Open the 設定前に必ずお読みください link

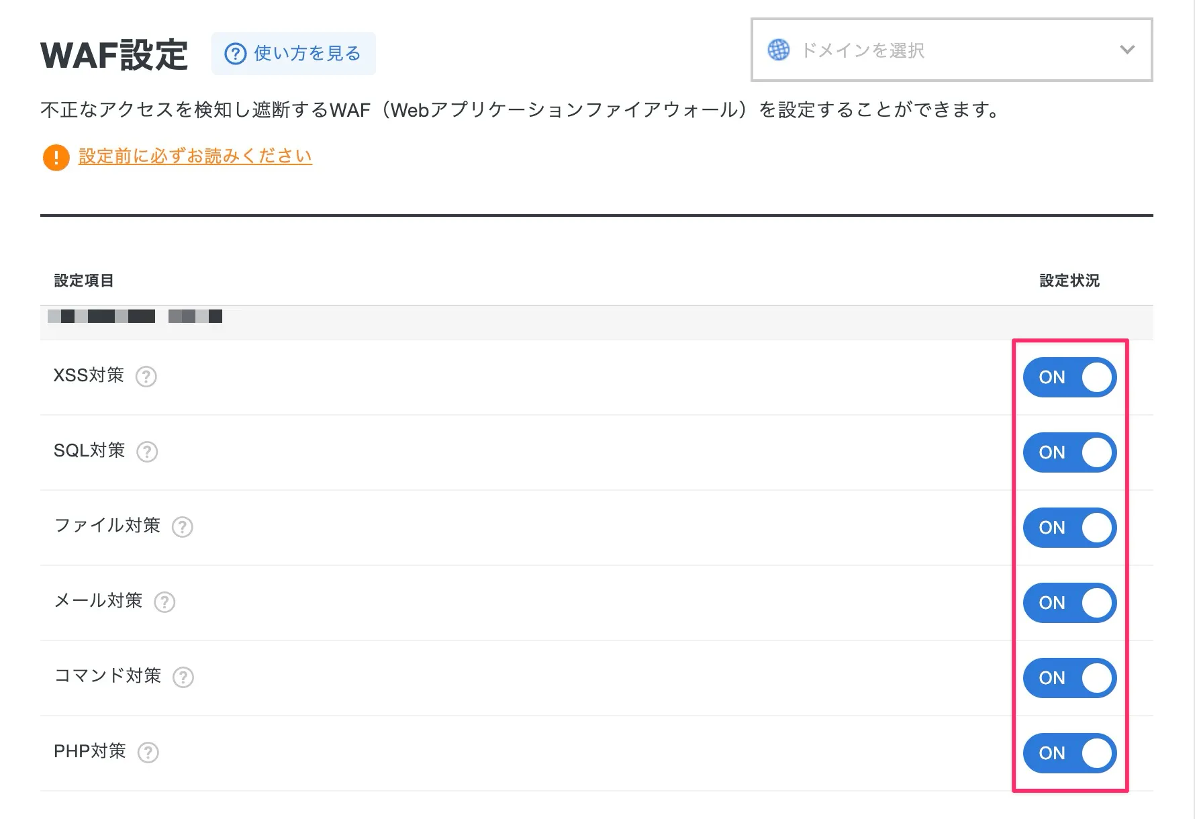[x=195, y=156]
